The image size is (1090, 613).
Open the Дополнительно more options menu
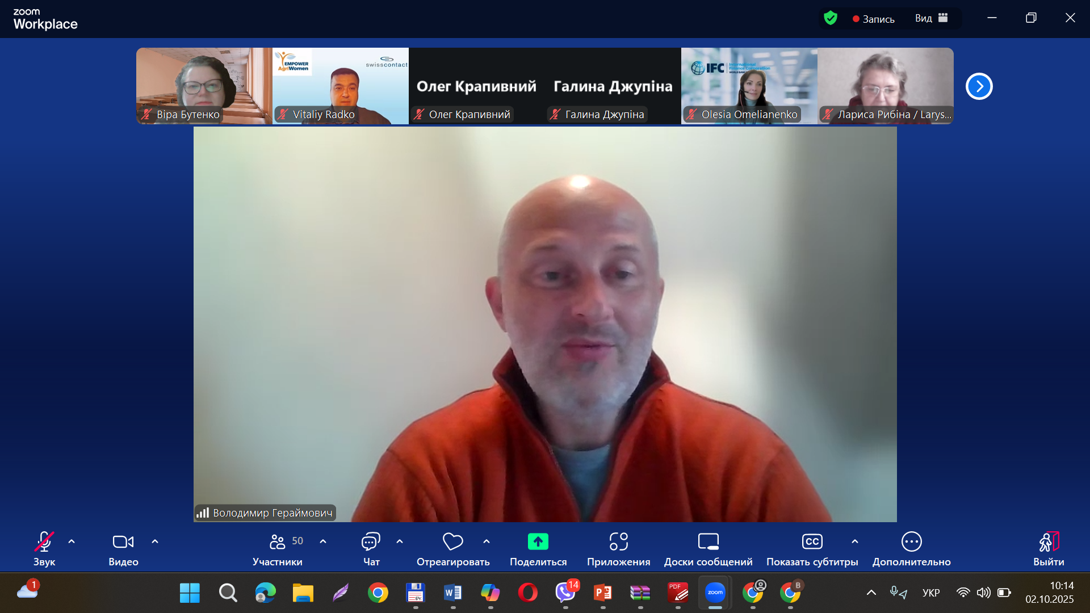click(911, 542)
